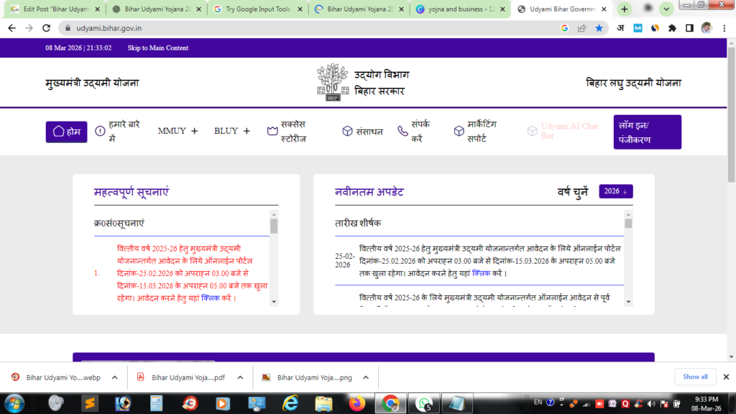Click the Bihar government emblem logo
The width and height of the screenshot is (736, 414).
[x=332, y=83]
